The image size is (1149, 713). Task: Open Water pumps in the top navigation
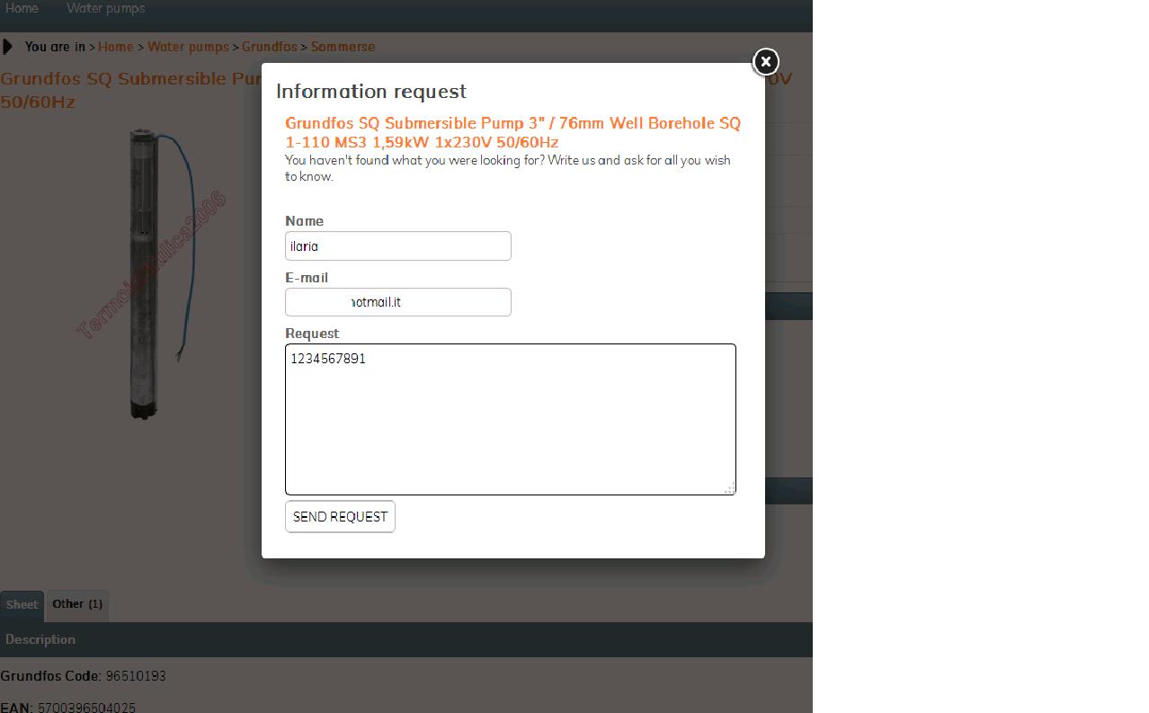tap(106, 8)
